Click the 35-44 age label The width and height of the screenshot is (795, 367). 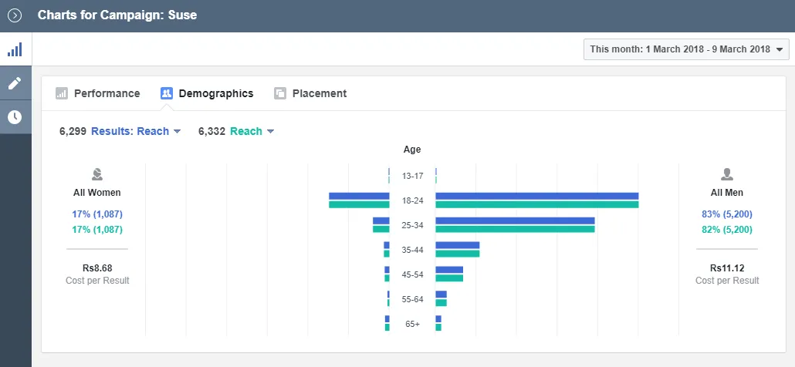click(412, 250)
